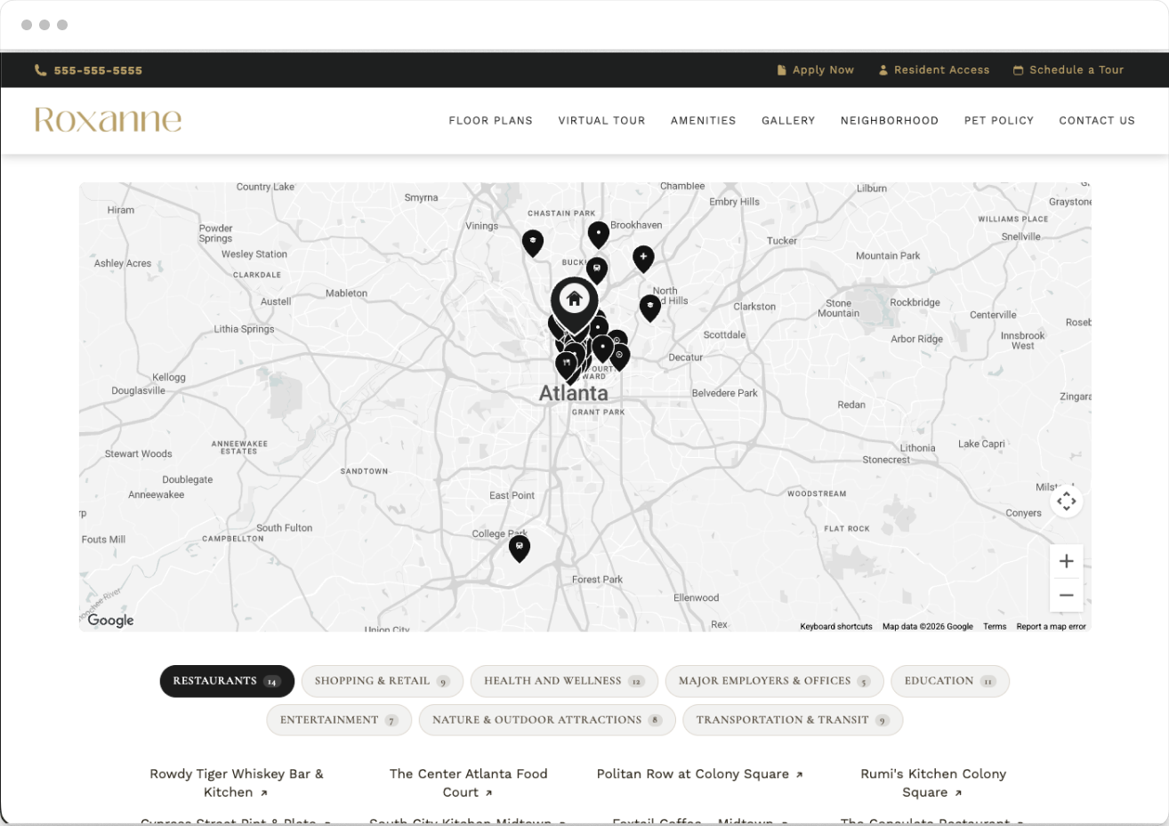Show Health and Wellness places
1169x826 pixels.
coord(564,681)
